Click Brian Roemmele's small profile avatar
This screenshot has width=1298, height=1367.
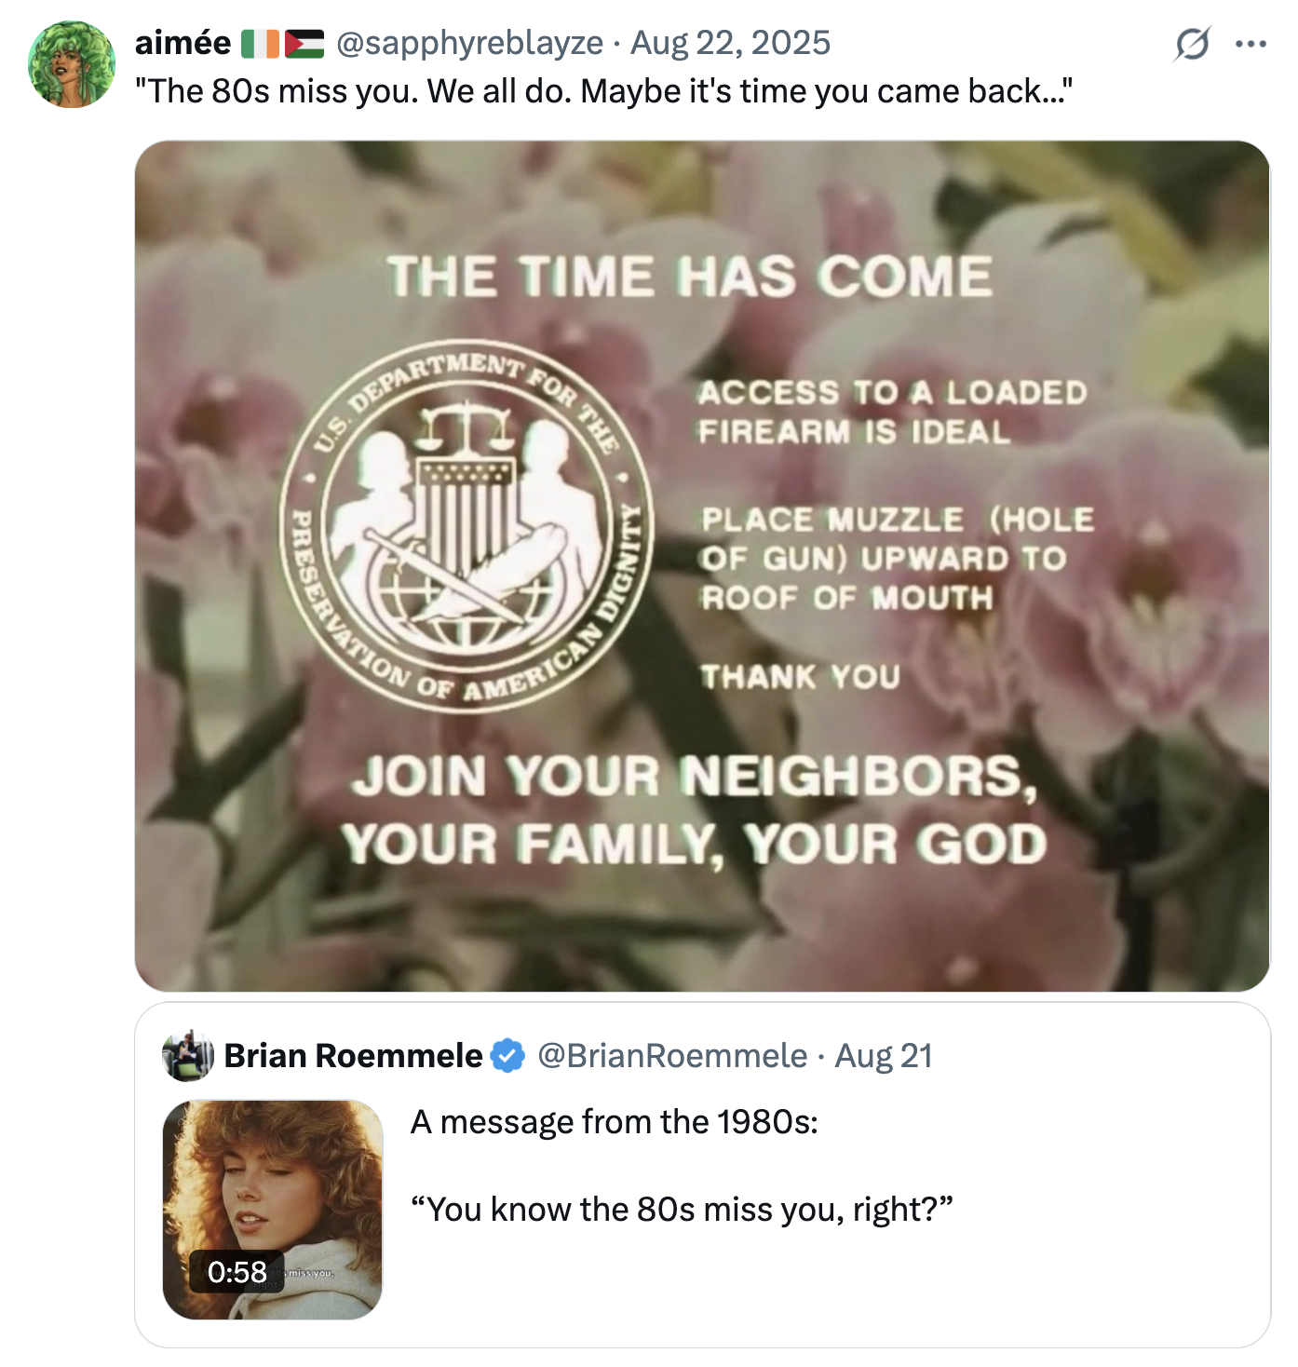188,1055
